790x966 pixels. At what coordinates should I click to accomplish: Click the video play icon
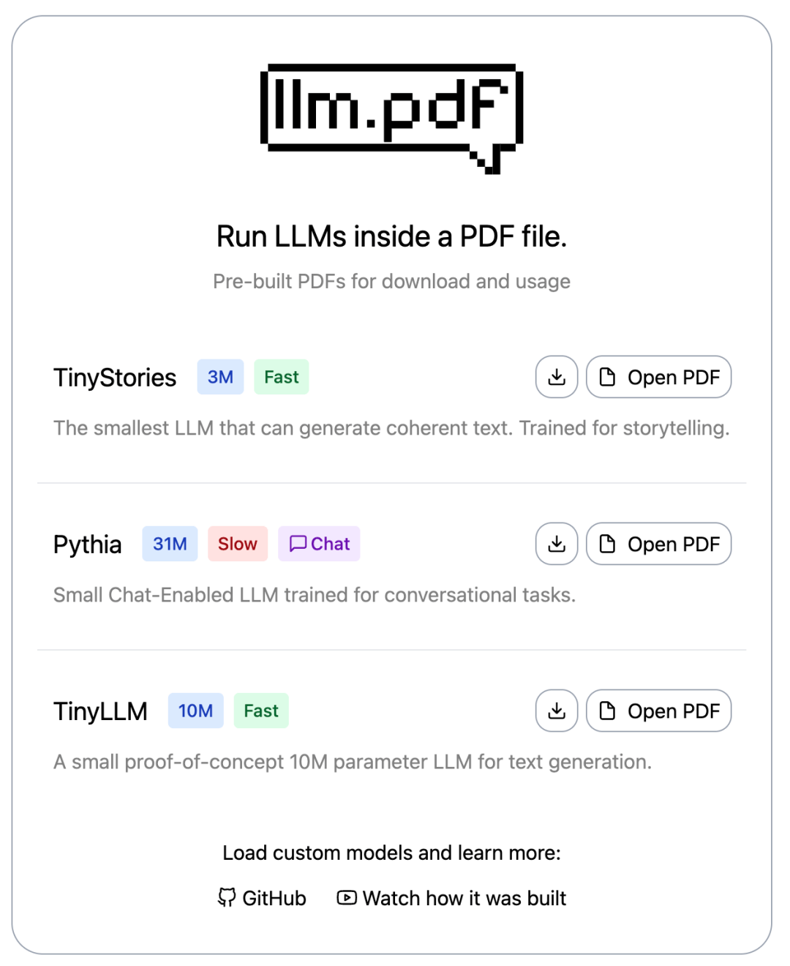click(x=347, y=897)
